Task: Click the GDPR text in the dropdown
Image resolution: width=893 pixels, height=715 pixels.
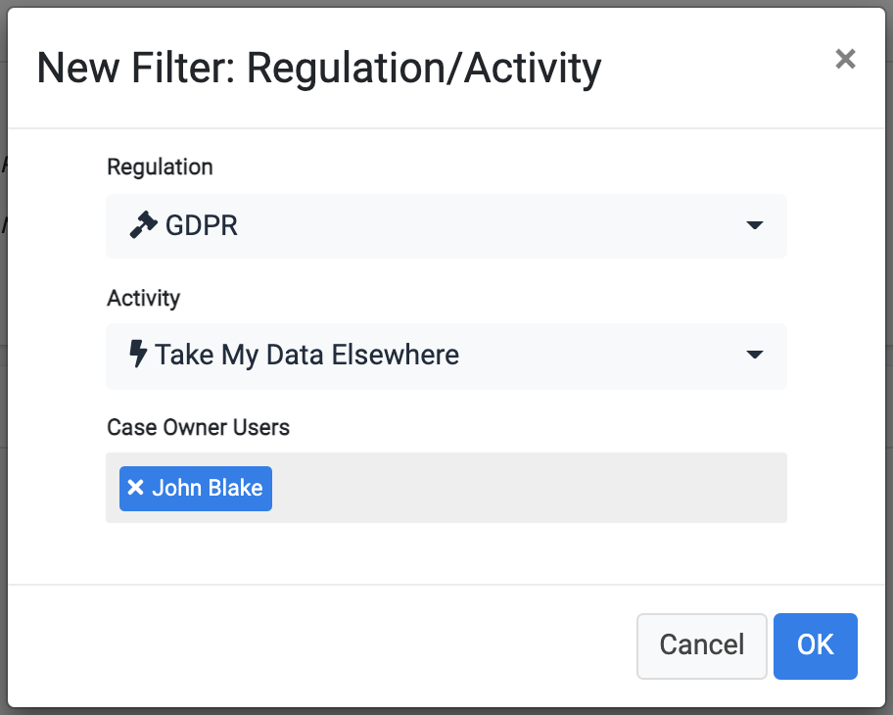Action: click(x=202, y=225)
